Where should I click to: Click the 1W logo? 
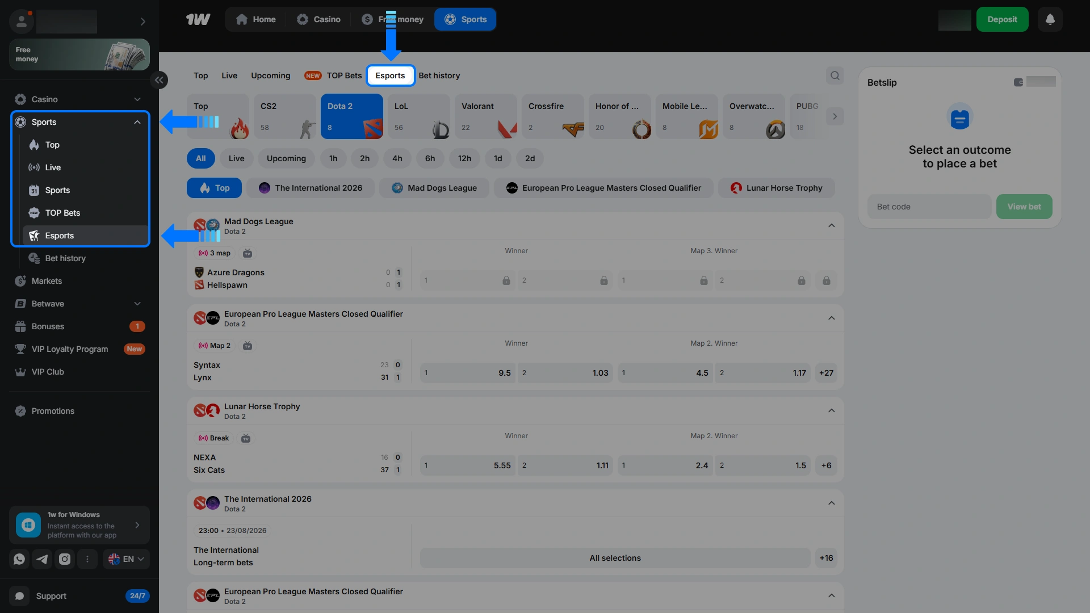coord(198,19)
